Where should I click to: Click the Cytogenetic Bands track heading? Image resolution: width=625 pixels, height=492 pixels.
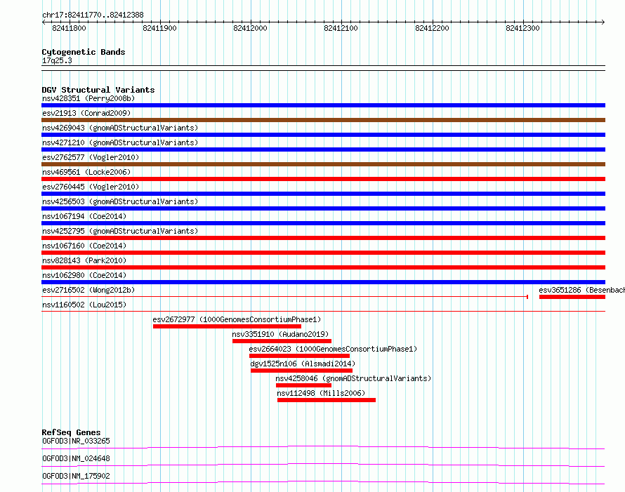click(x=84, y=52)
